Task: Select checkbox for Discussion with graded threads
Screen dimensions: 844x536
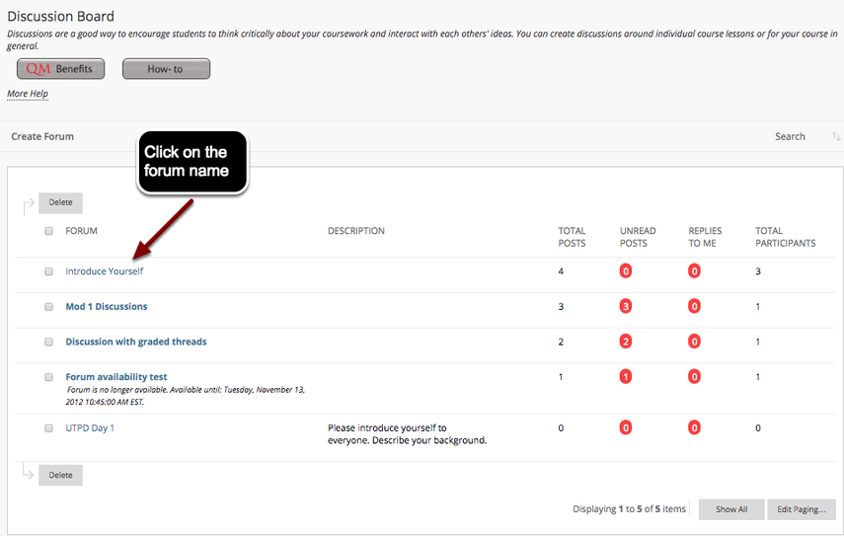Action: coord(49,342)
